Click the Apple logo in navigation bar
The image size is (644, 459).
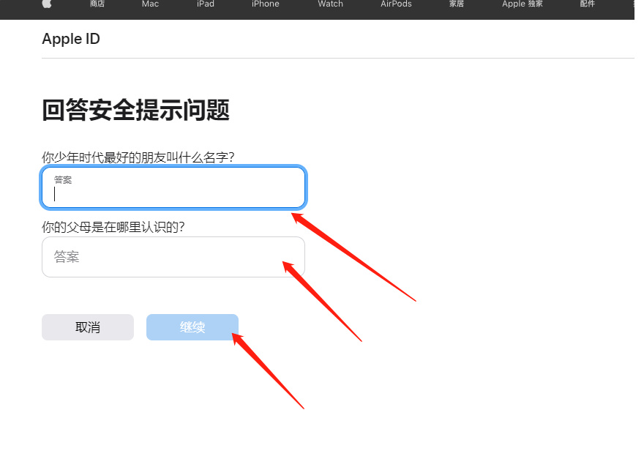(47, 4)
